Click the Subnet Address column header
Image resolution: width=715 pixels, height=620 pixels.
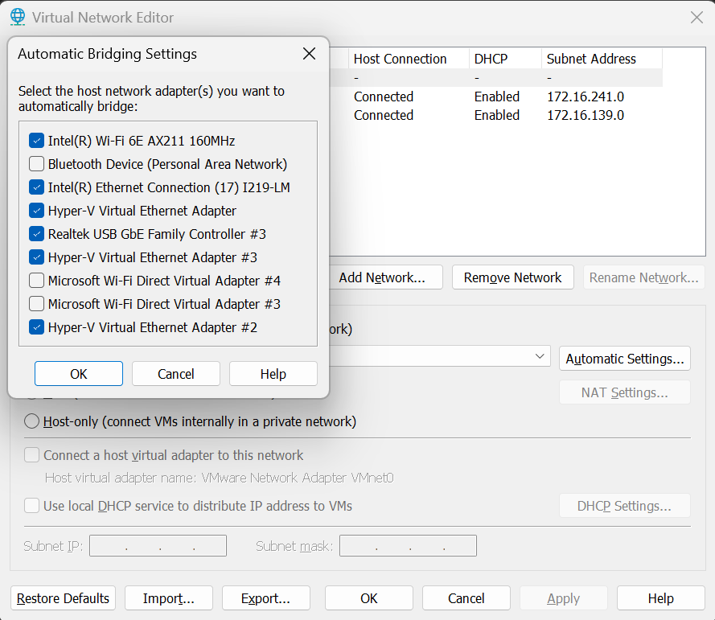[602, 59]
